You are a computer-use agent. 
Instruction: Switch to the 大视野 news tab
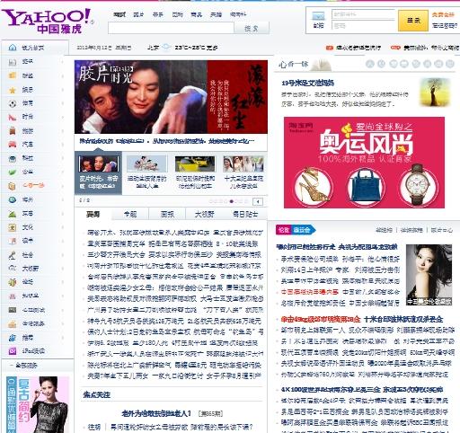204,214
